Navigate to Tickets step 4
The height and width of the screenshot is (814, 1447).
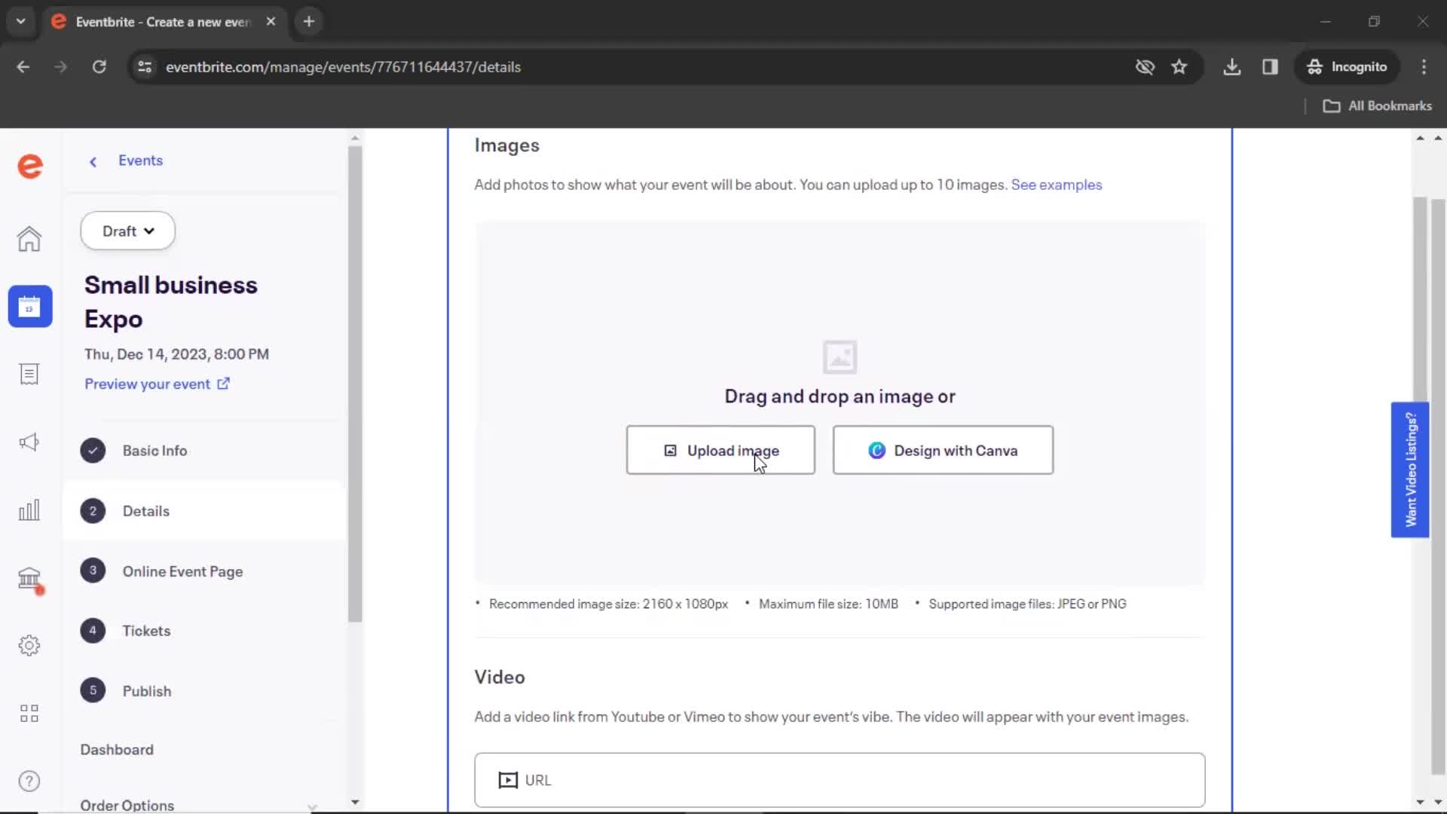(x=146, y=630)
